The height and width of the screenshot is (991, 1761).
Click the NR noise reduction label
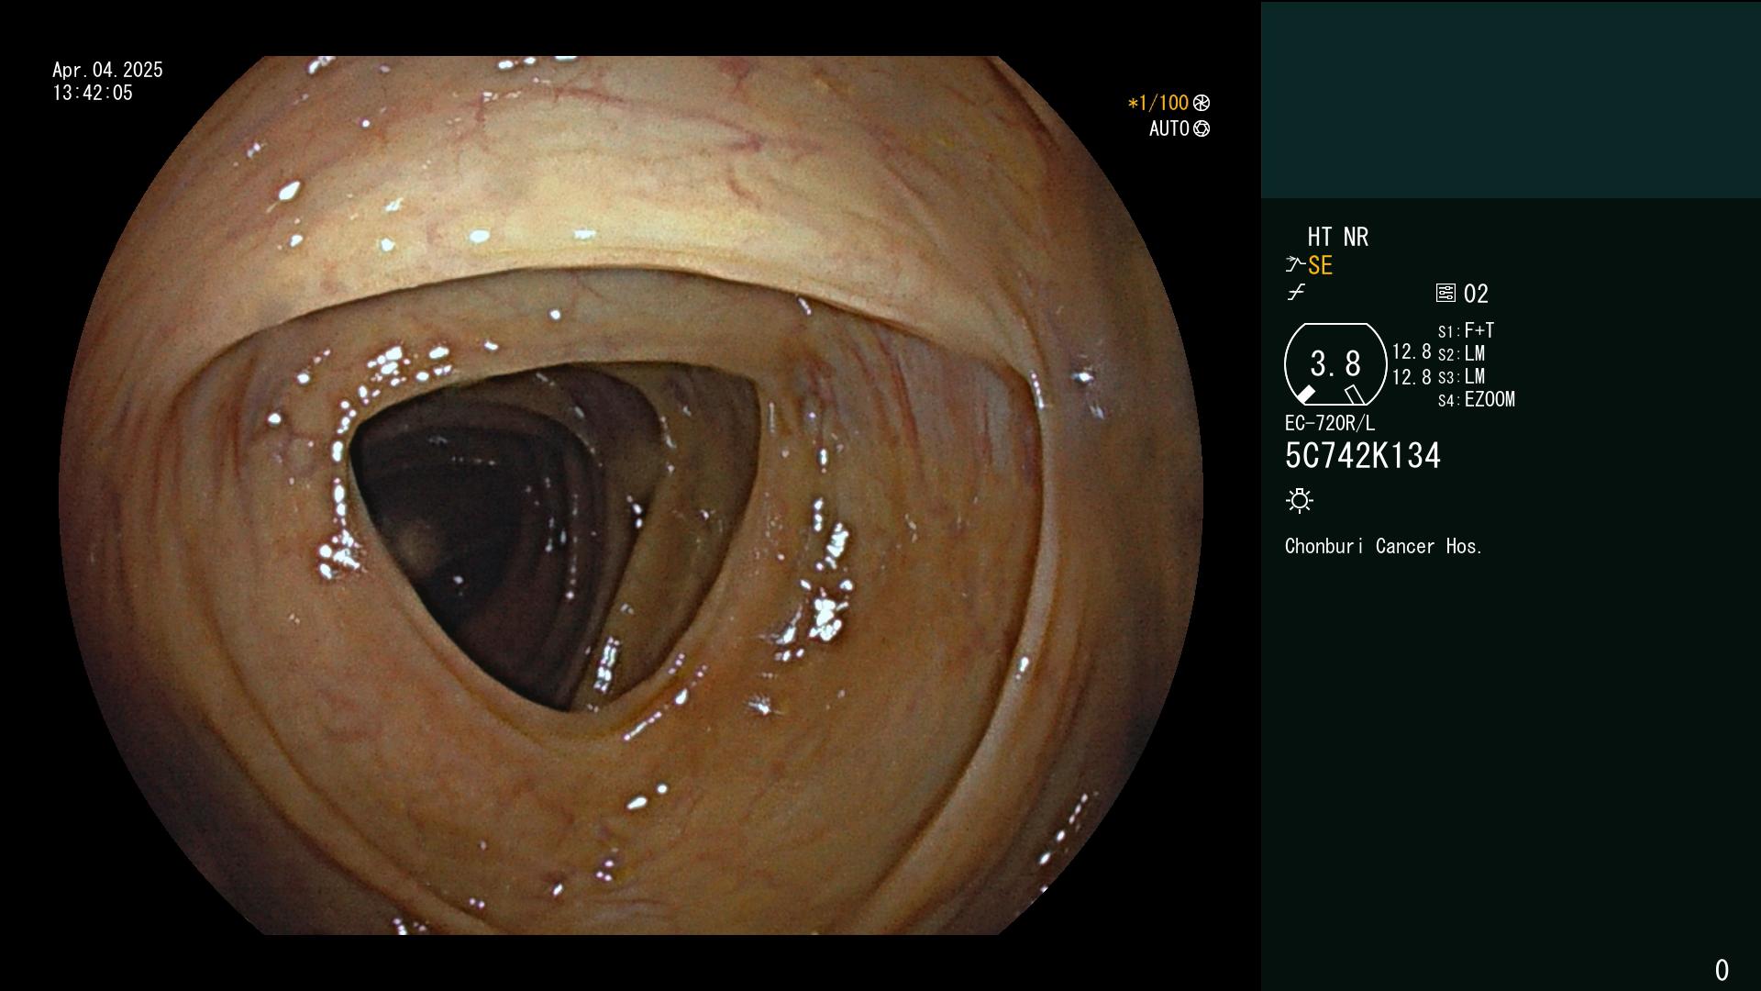[x=1357, y=237]
